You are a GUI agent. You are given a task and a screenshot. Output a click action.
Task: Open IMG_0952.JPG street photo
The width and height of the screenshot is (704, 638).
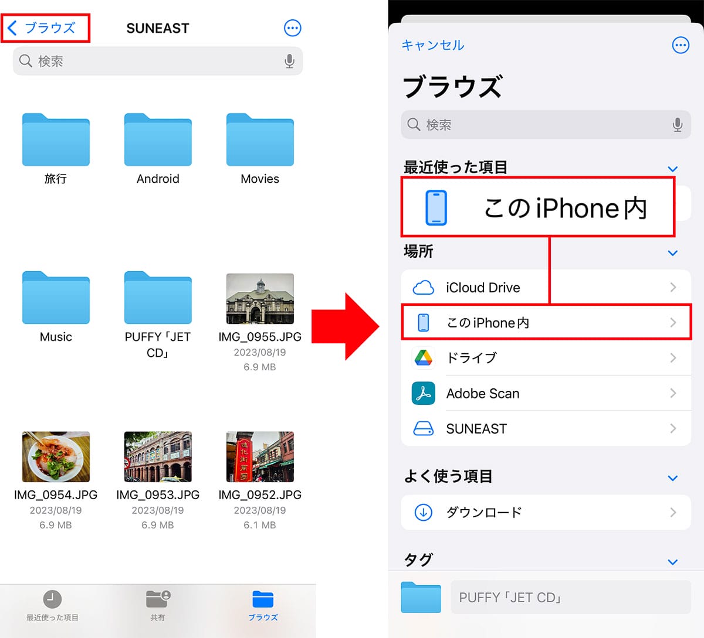point(260,456)
